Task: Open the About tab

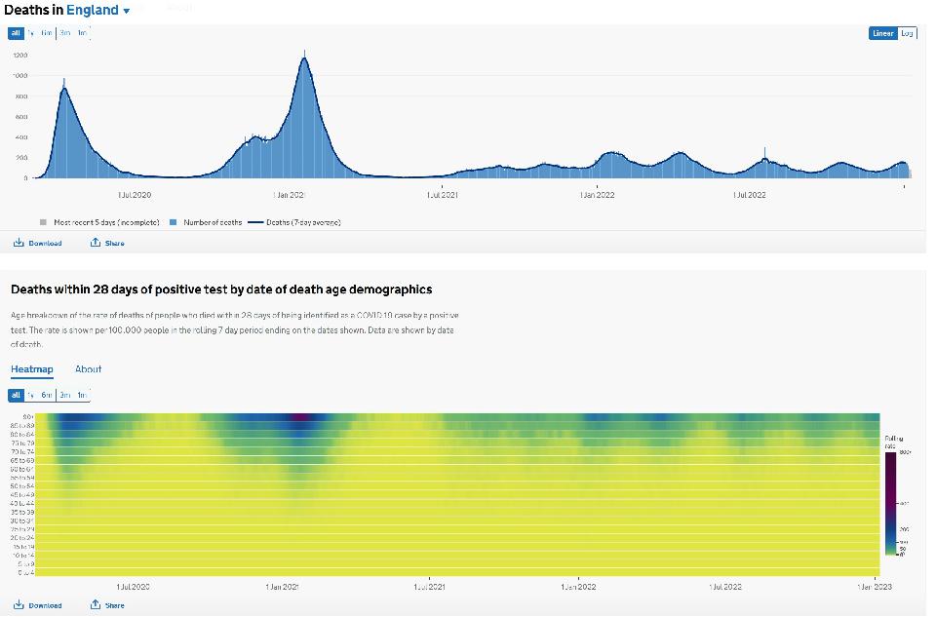Action: pyautogui.click(x=89, y=369)
